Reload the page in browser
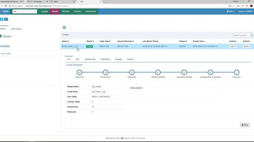This screenshot has width=254, height=142. pyautogui.click(x=6, y=6)
